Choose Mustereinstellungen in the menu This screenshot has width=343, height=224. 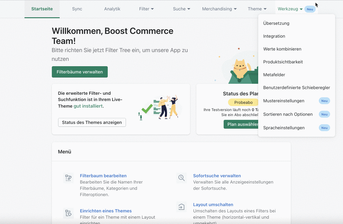point(297,101)
